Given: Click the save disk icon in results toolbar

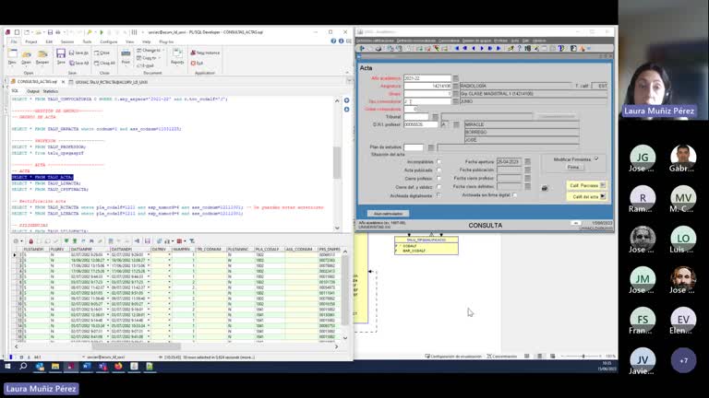Looking at the screenshot, I should [x=148, y=241].
